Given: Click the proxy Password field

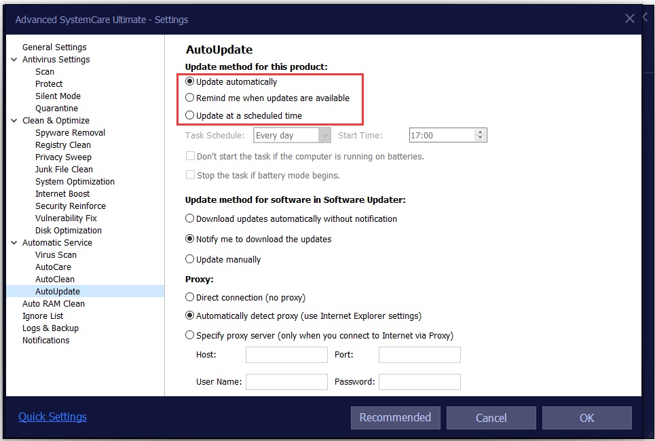Looking at the screenshot, I should [419, 382].
